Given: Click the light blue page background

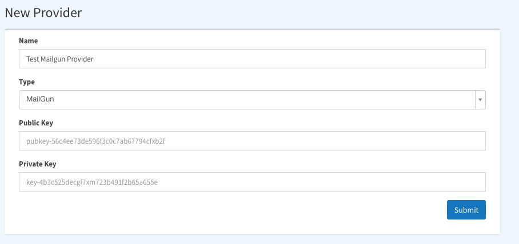Looking at the screenshot, I should coord(510,132).
